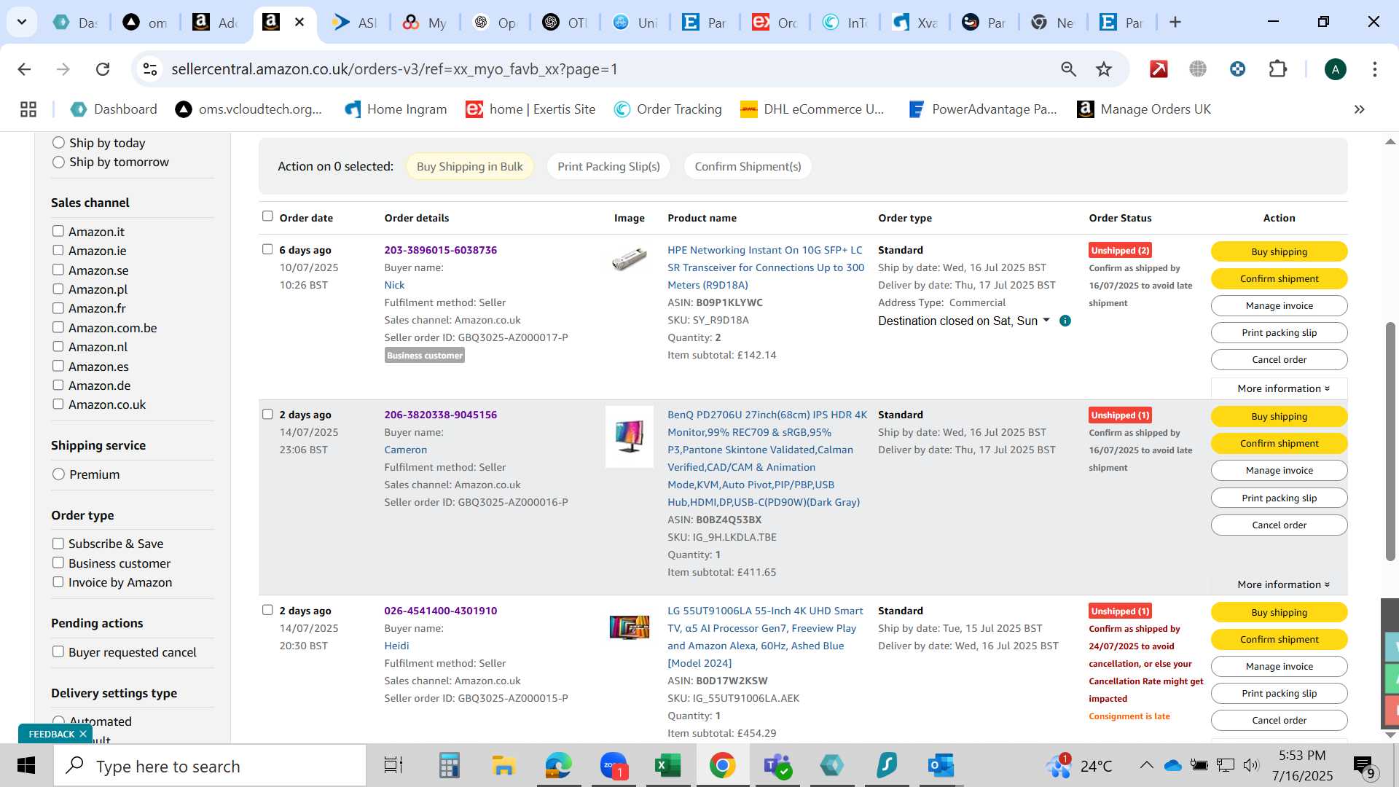Select the Ship by tomorrow radio button
Screen dimensions: 1399x787
coord(58,162)
